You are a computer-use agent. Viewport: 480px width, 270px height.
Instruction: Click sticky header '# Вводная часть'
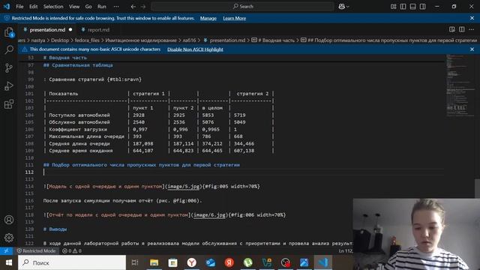(65, 58)
